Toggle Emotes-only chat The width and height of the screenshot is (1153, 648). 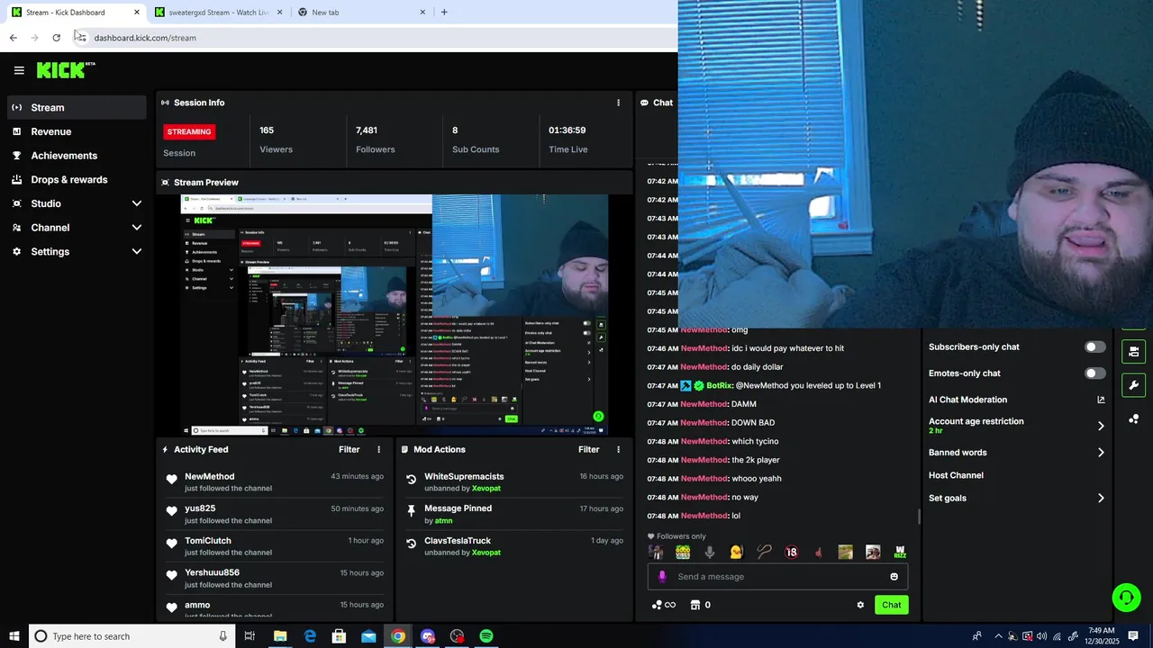pos(1095,373)
